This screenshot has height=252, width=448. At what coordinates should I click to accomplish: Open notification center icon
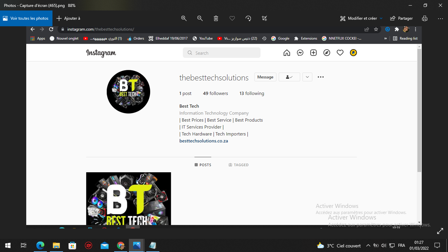click(x=437, y=245)
